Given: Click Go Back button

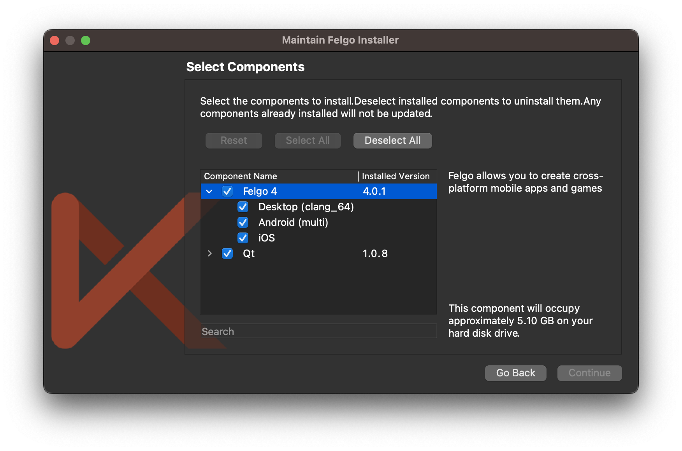Looking at the screenshot, I should point(516,373).
